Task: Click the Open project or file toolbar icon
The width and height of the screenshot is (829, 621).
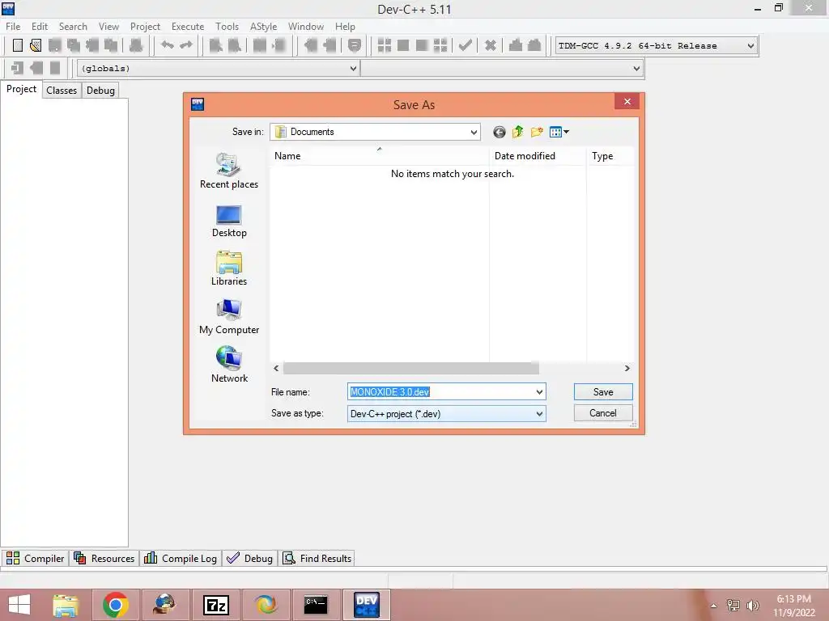Action: 36,45
